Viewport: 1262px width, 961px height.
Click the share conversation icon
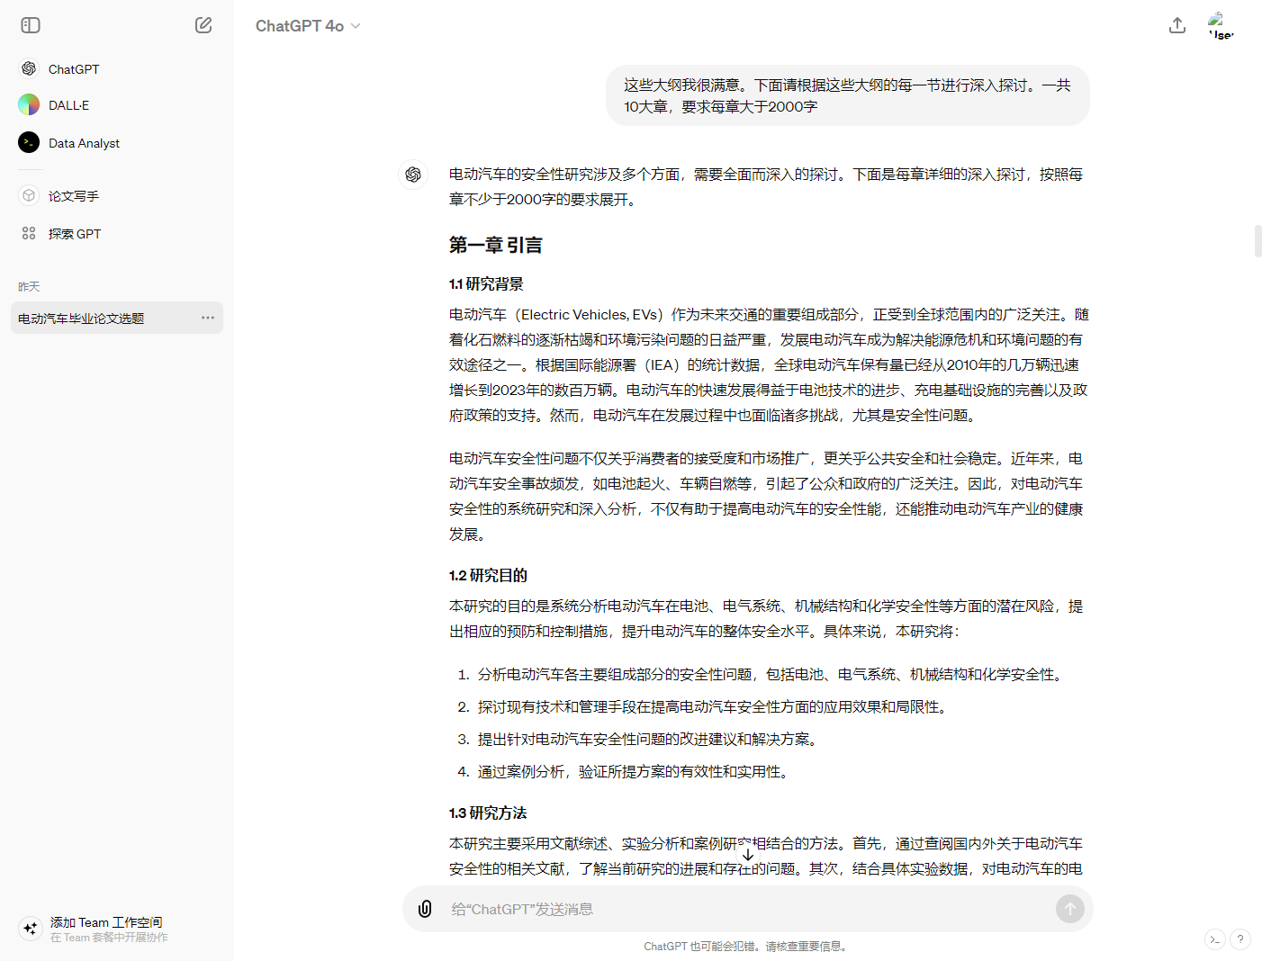tap(1176, 25)
